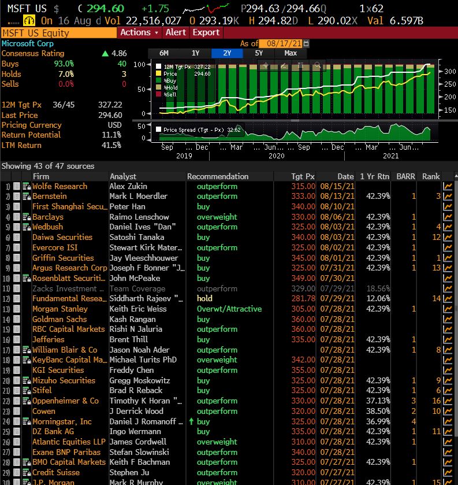The height and width of the screenshot is (485, 458).
Task: Open the chart icon for Credit Suisse row
Action: point(448,473)
